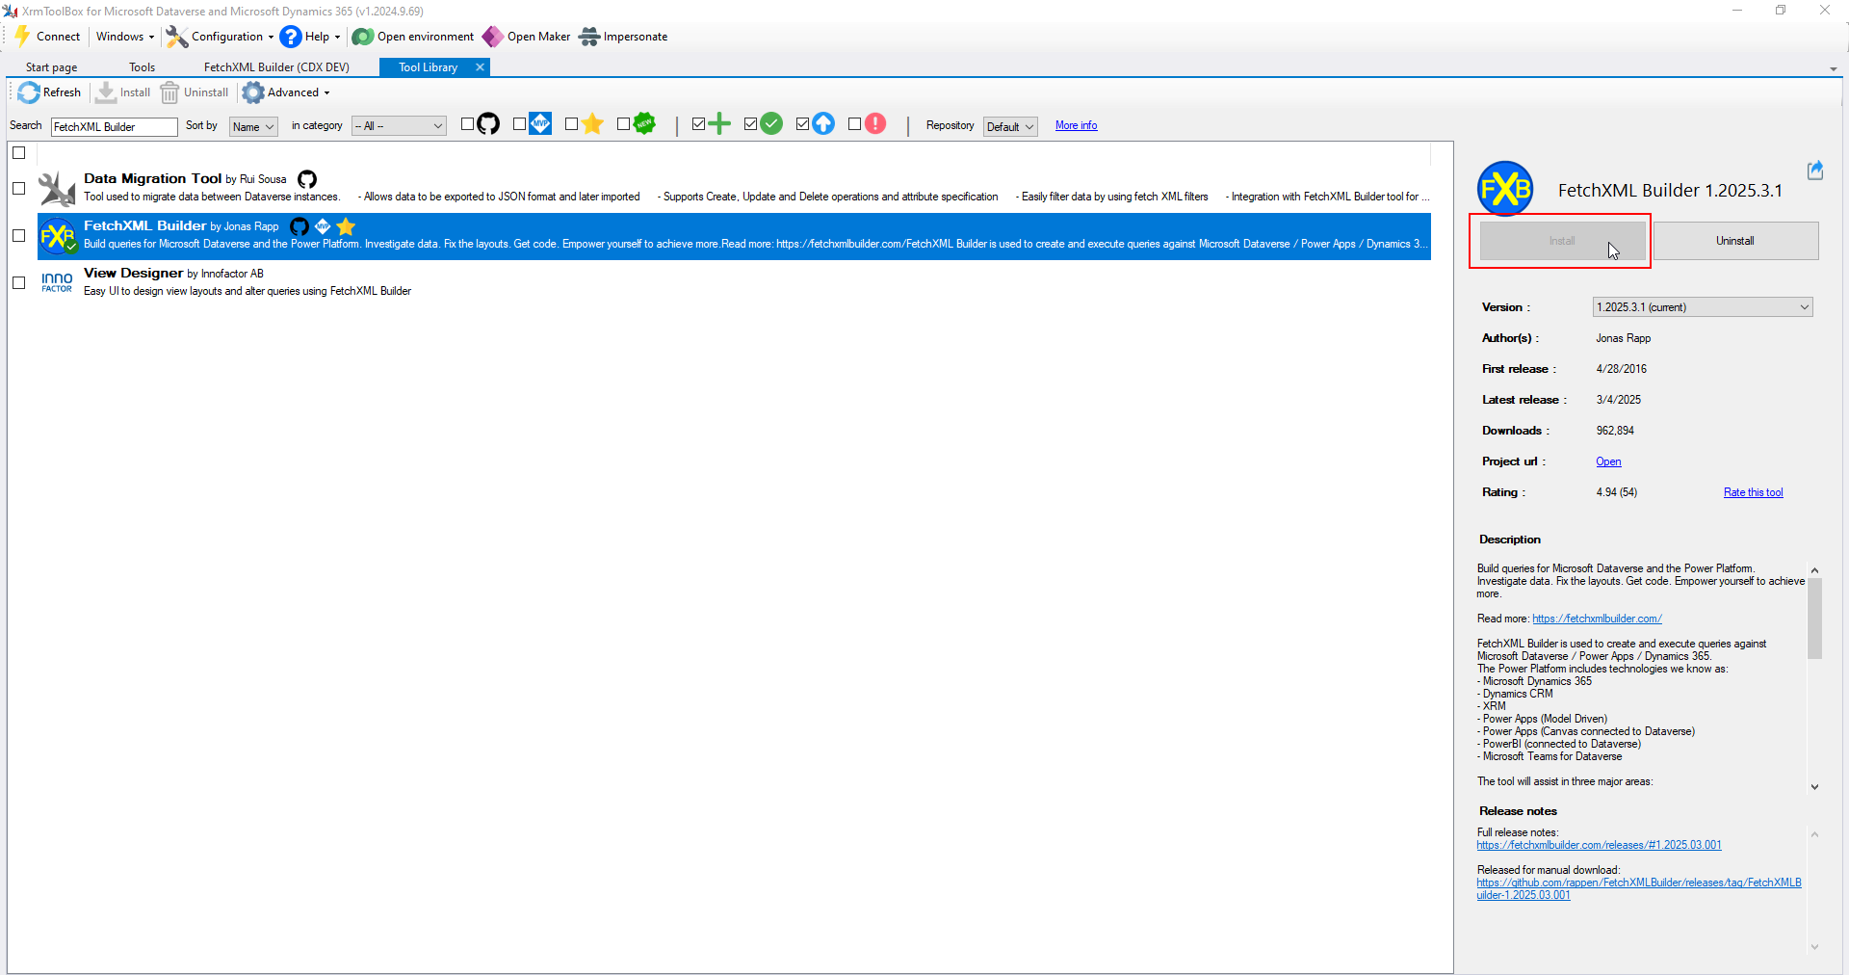Switch to the Start page tab
Viewport: 1849px width, 975px height.
coord(52,67)
